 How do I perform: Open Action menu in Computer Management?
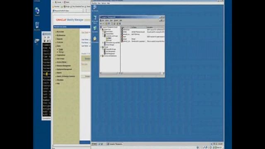[107, 20]
